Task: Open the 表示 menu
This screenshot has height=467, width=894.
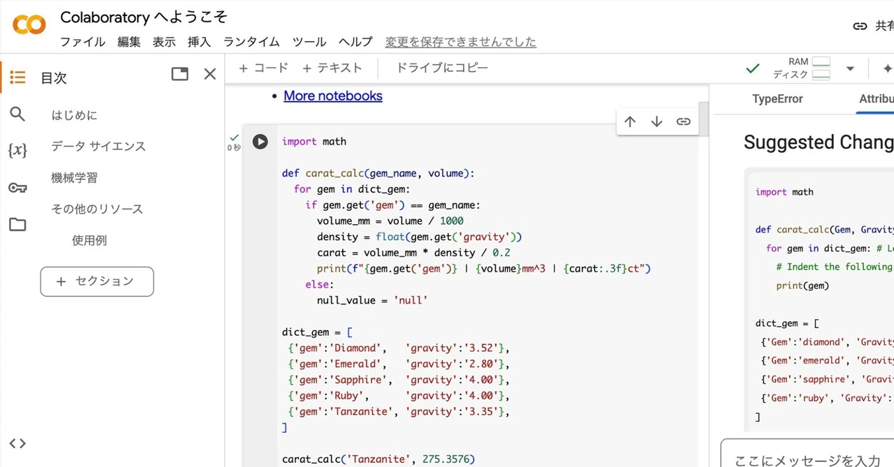Action: [x=164, y=42]
